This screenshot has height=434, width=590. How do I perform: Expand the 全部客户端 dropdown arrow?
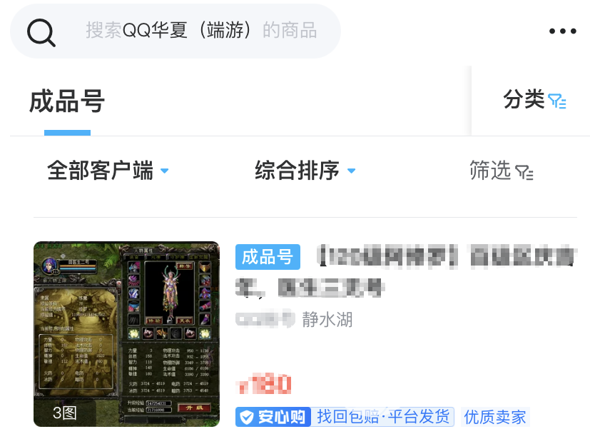click(x=164, y=171)
